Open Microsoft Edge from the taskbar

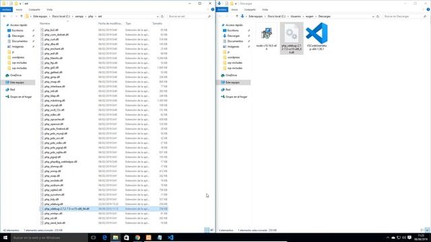[x=104, y=237]
